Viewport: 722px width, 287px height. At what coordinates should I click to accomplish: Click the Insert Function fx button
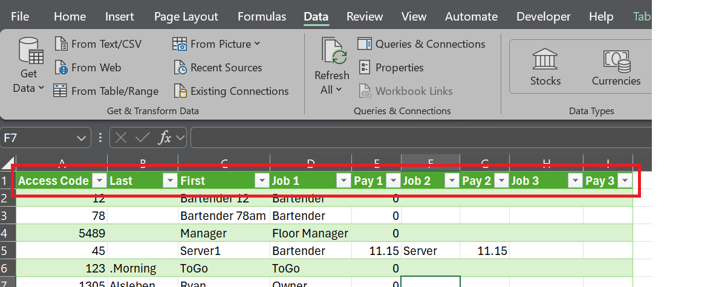(164, 138)
